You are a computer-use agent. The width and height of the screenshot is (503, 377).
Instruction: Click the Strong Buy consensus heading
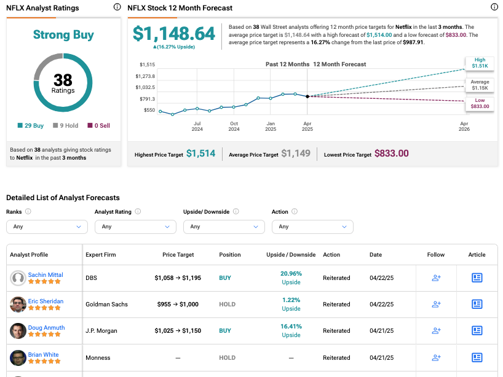click(x=63, y=34)
